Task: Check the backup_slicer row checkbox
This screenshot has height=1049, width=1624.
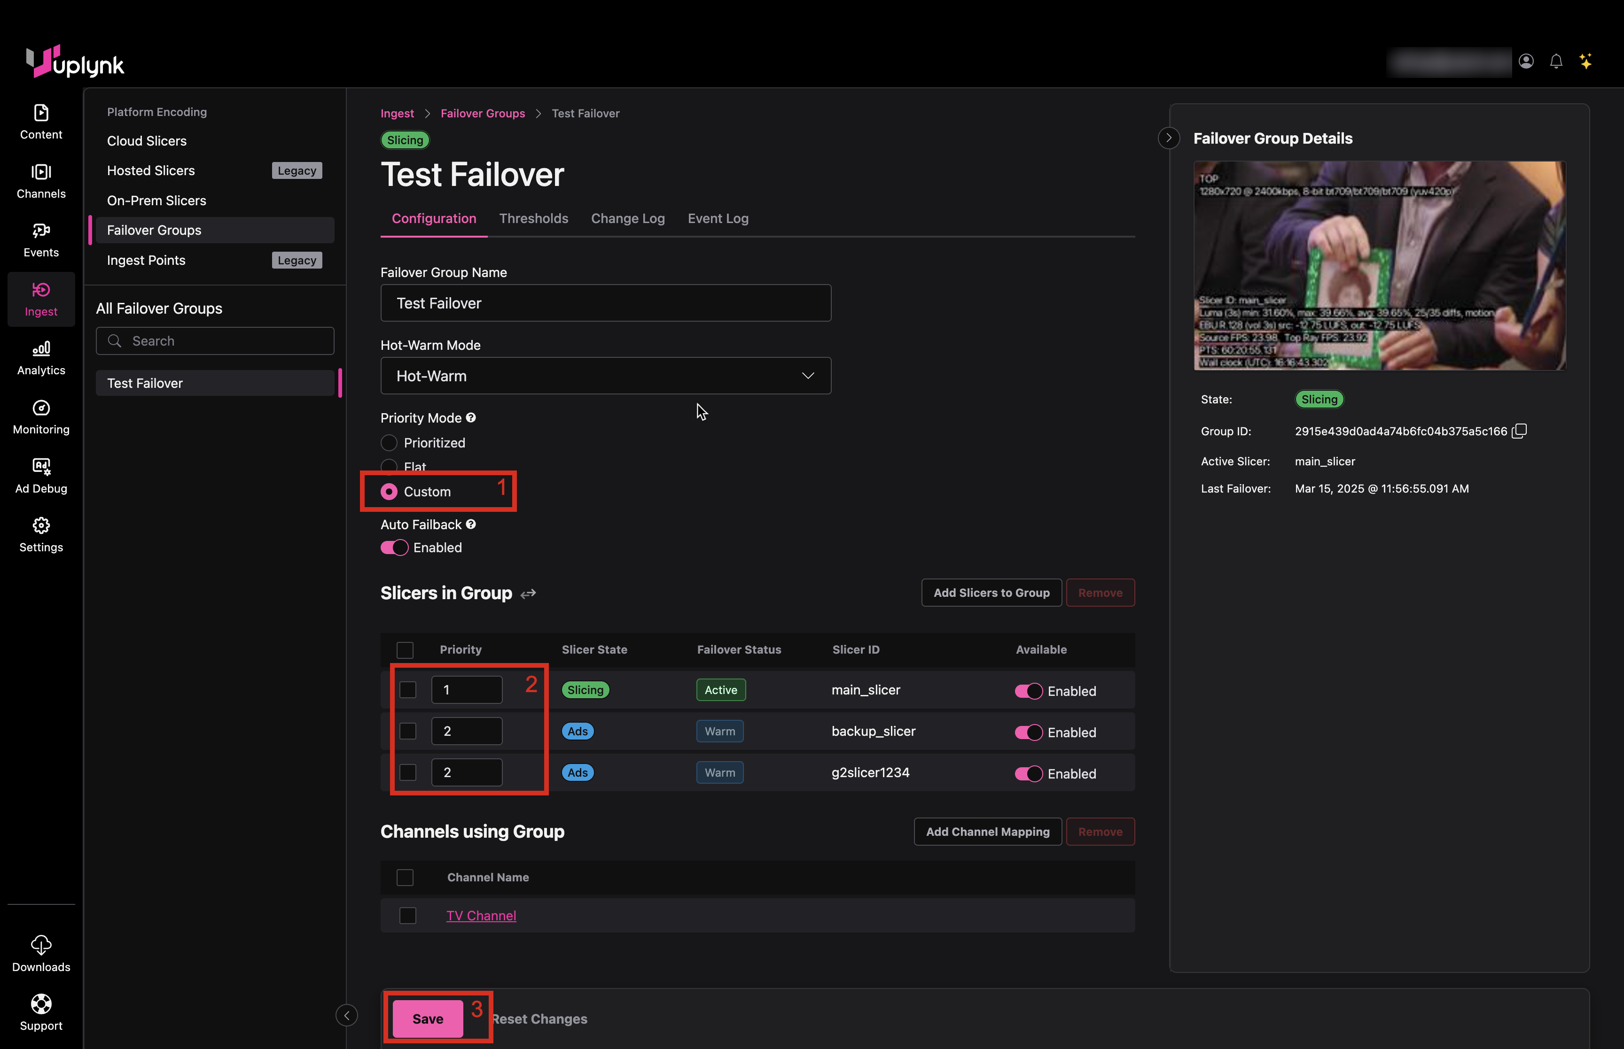Action: [407, 731]
